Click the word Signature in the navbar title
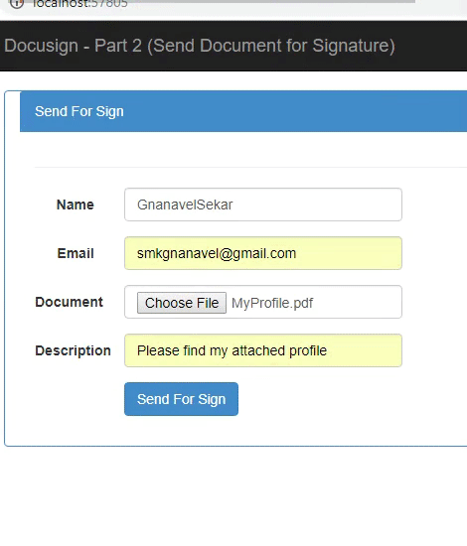 click(x=352, y=46)
